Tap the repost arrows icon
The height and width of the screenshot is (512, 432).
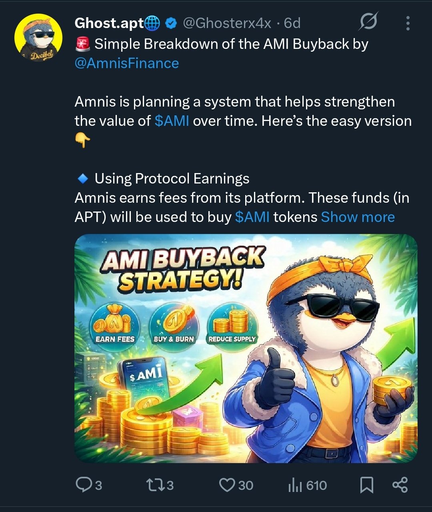point(155,485)
